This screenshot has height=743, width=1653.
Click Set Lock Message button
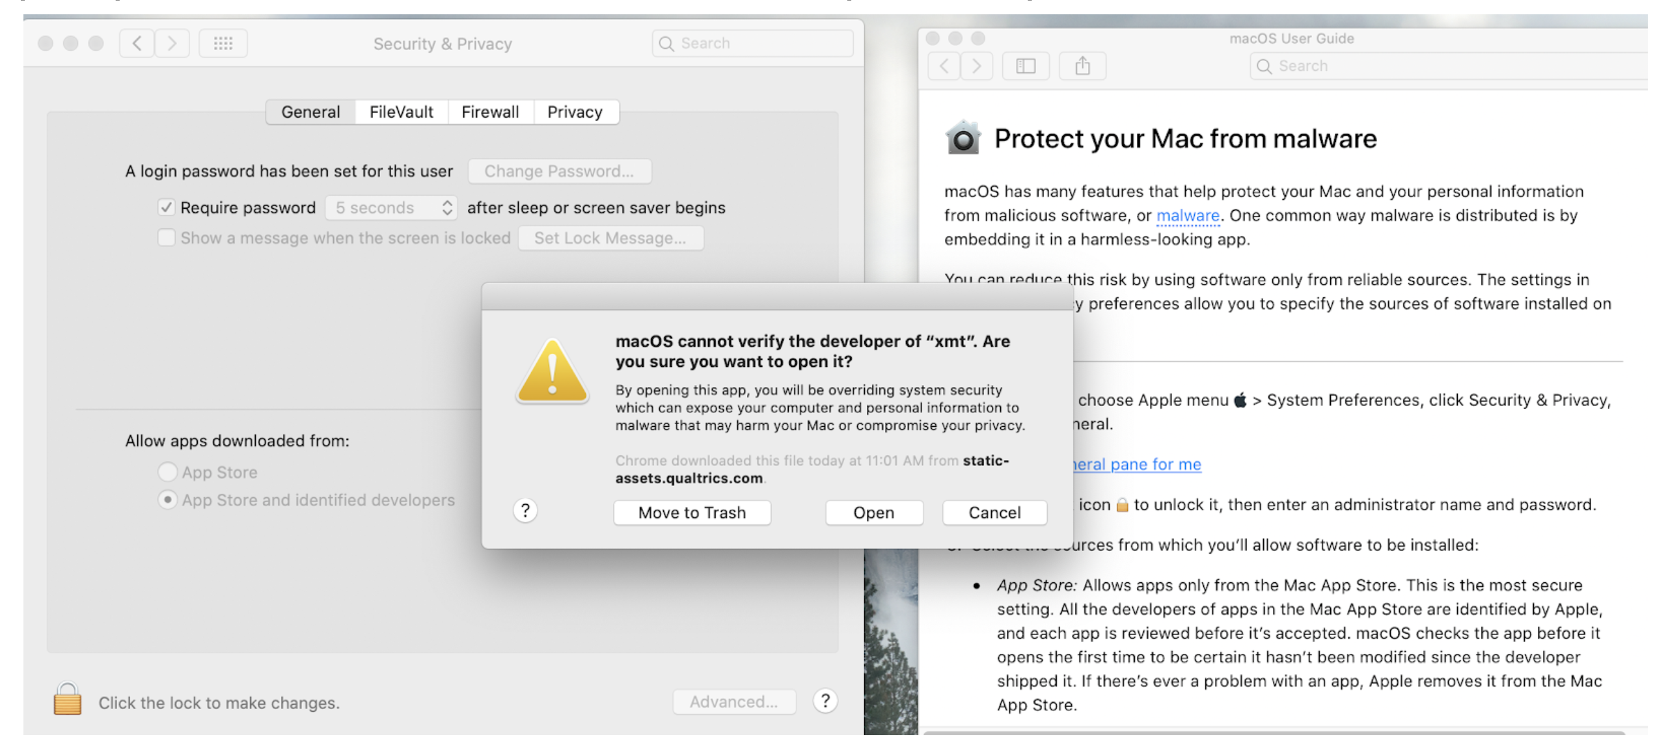(x=610, y=238)
